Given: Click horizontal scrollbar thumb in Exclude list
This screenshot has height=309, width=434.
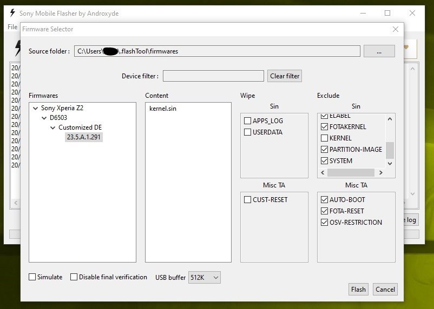Looking at the screenshot, I should click(351, 172).
